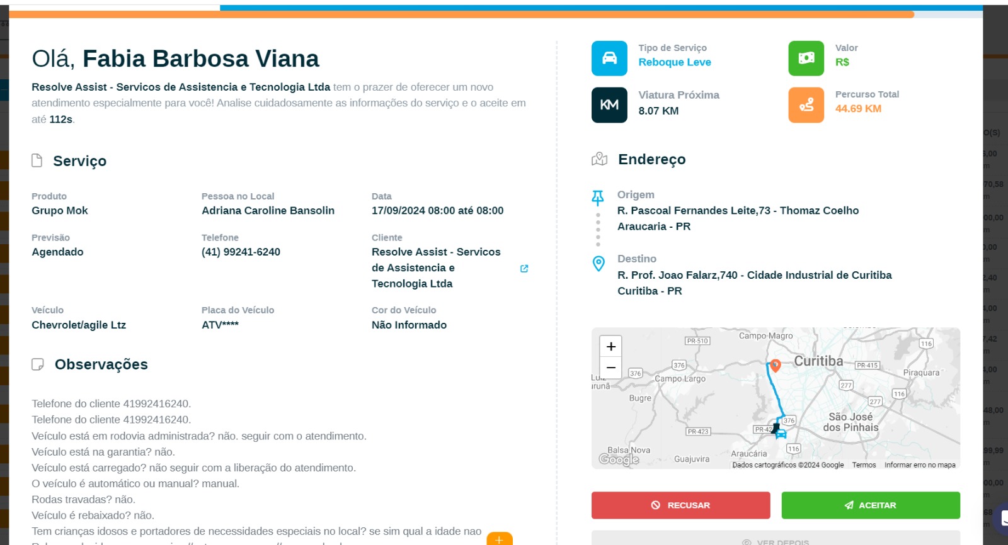This screenshot has width=1008, height=545.
Task: Click the orange plus button under observations
Action: pyautogui.click(x=500, y=539)
